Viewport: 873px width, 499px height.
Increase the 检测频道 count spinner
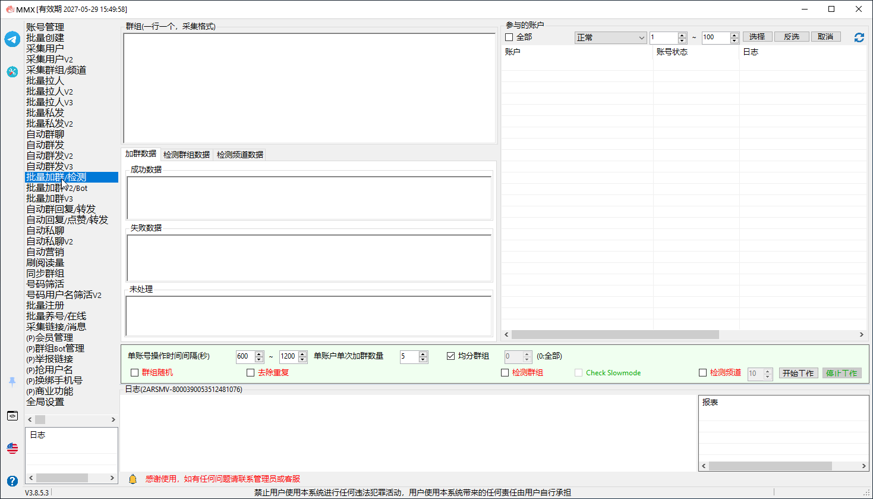click(x=768, y=371)
